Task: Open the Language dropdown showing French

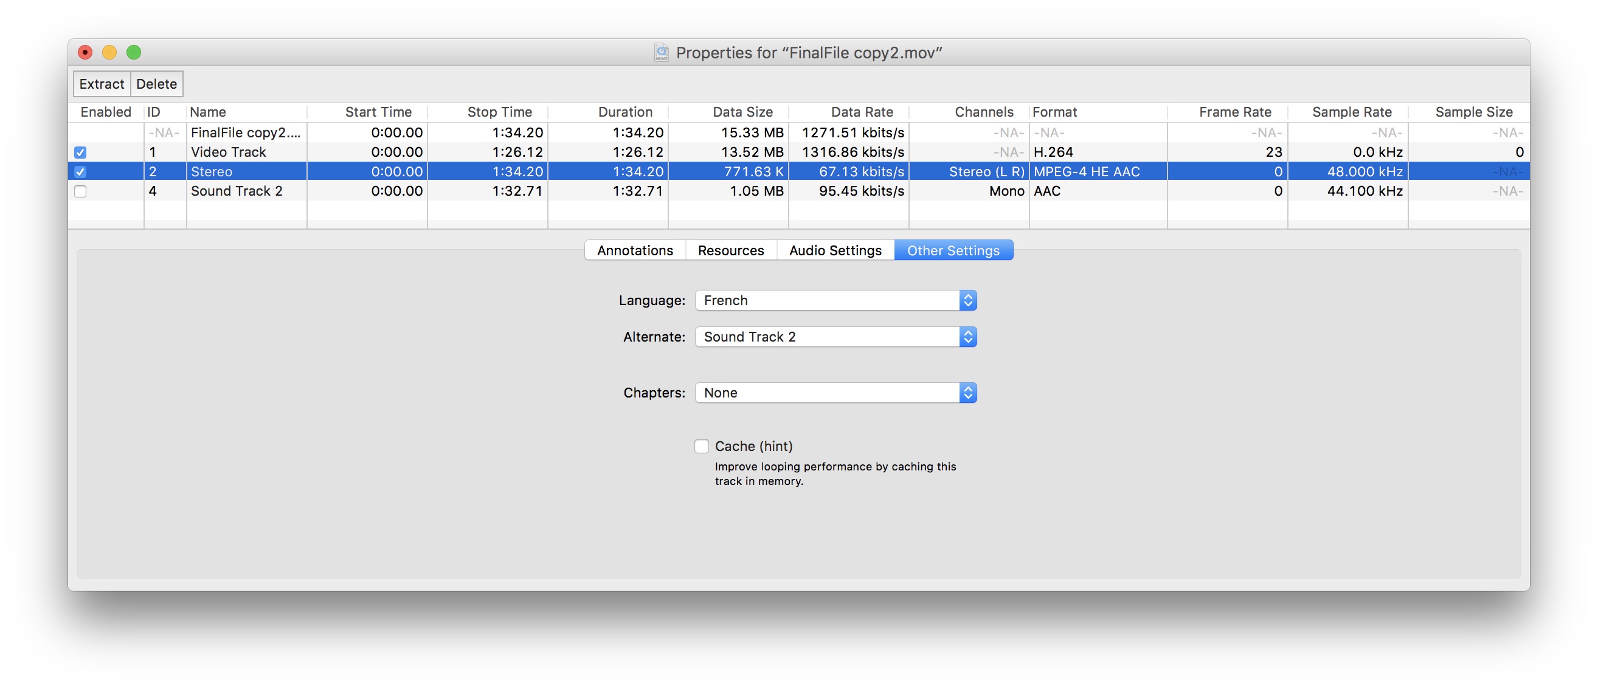Action: tap(835, 301)
